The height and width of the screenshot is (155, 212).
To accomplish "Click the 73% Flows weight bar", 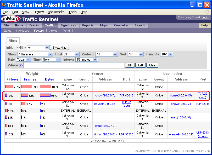I will 9,87.
